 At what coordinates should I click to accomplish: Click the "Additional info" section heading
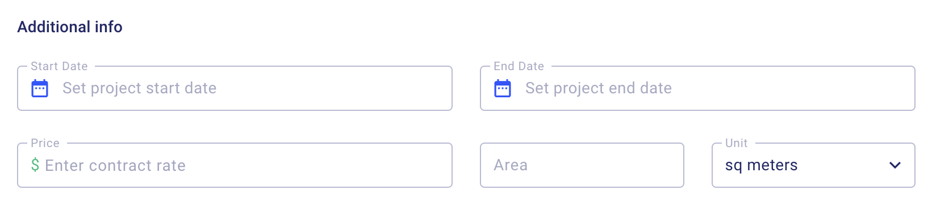(70, 27)
